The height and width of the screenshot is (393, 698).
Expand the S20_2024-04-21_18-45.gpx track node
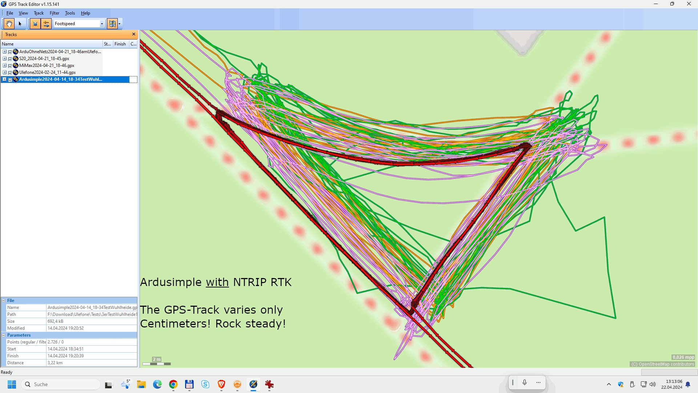click(4, 59)
